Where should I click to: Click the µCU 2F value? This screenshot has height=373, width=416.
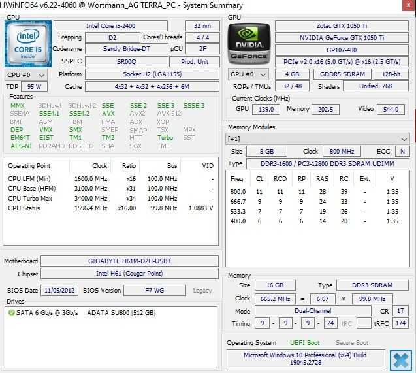[x=202, y=49]
